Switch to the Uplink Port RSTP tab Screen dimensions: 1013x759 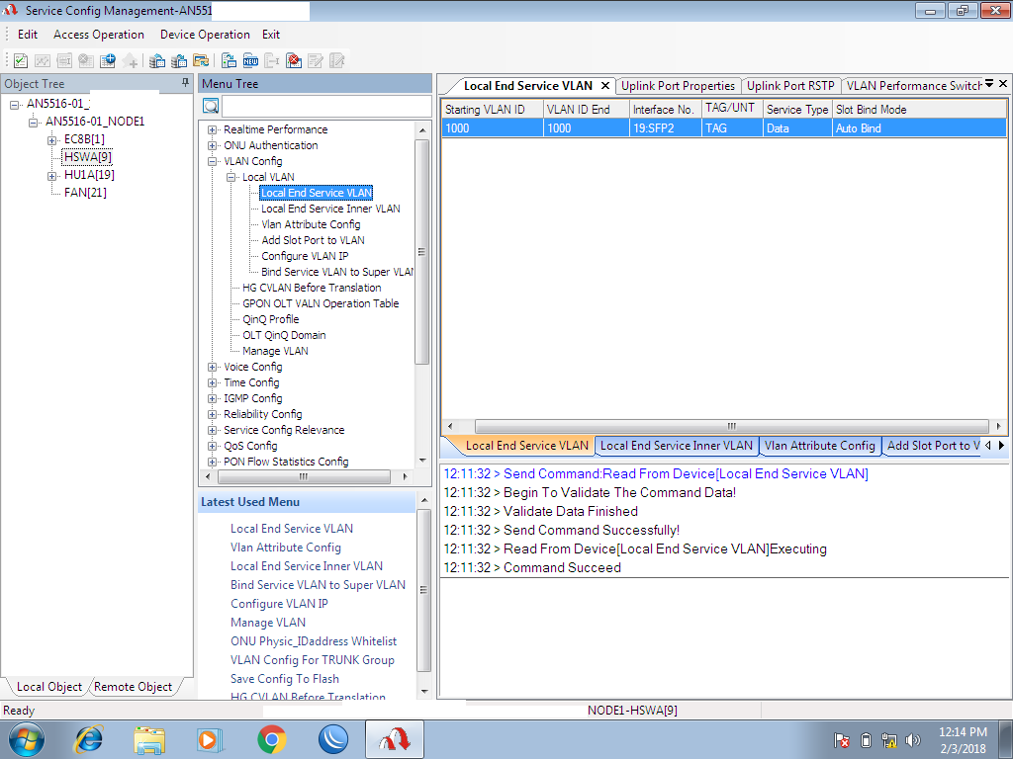click(790, 86)
